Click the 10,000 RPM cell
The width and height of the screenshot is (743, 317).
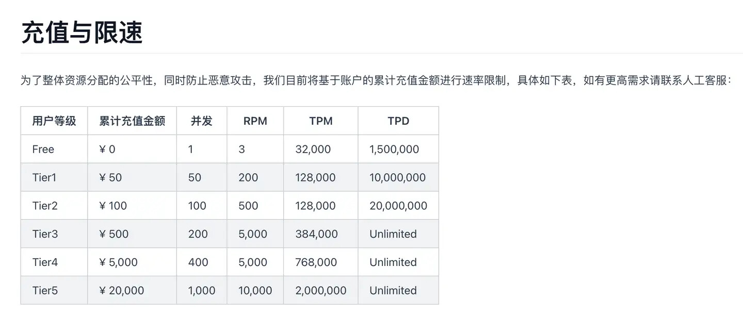pyautogui.click(x=255, y=291)
